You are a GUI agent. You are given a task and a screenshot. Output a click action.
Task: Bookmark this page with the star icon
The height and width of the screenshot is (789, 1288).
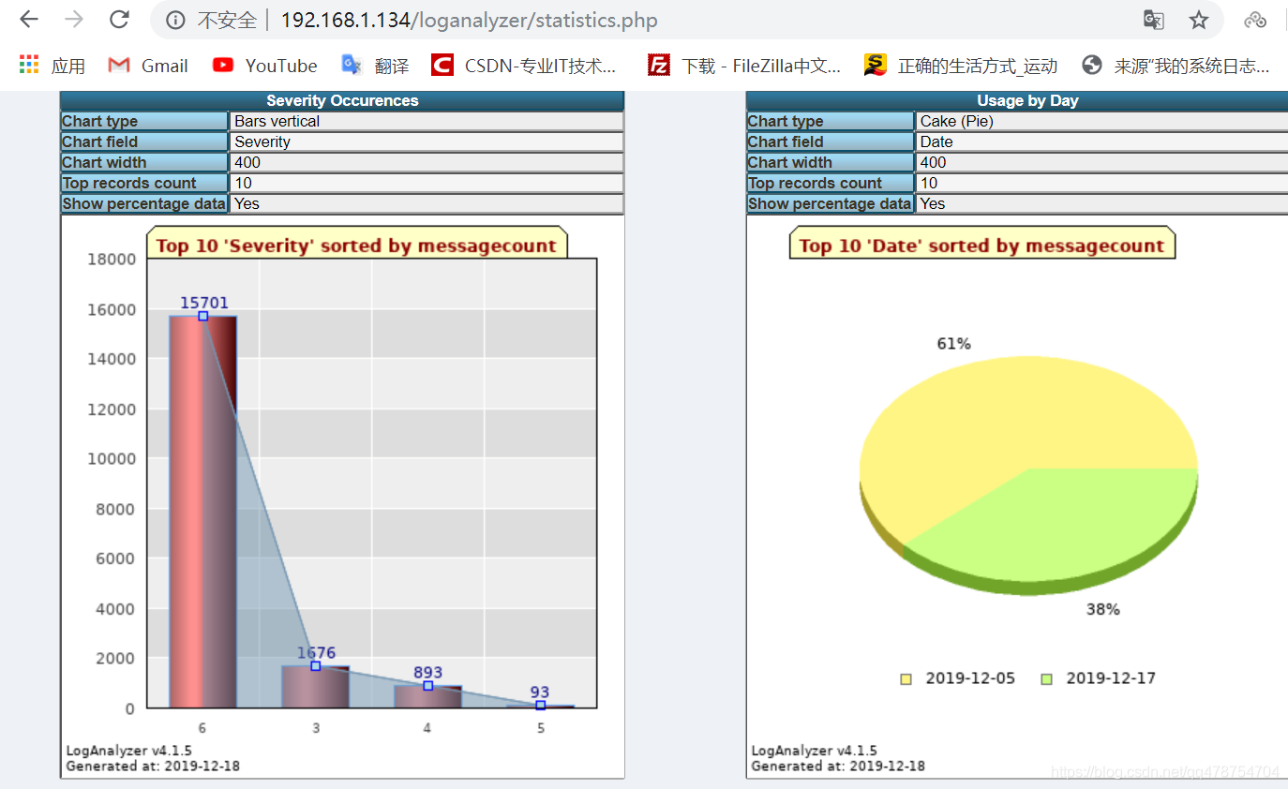tap(1199, 20)
